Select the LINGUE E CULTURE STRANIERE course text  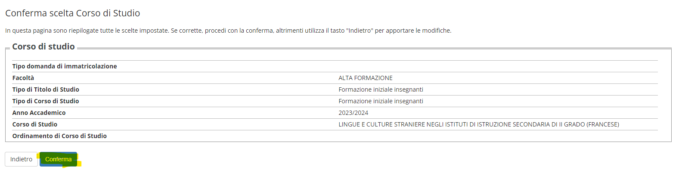pos(479,124)
